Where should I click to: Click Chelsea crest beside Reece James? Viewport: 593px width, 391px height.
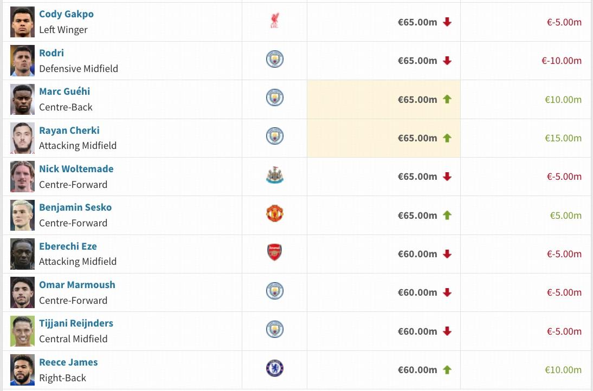(274, 369)
